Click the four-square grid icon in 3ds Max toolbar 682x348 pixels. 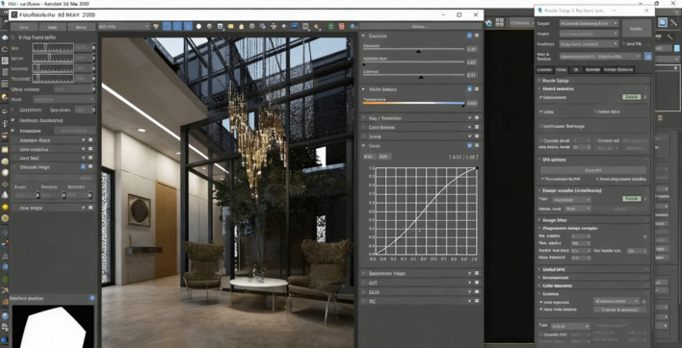tap(499, 22)
